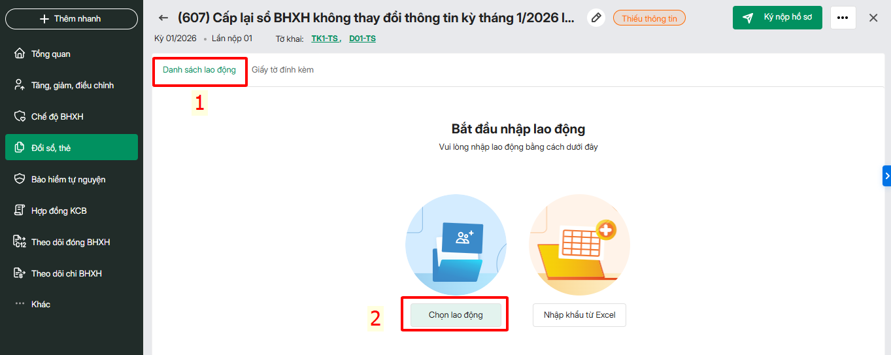
Task: Select the Danh sách lao động tab
Action: (x=199, y=70)
